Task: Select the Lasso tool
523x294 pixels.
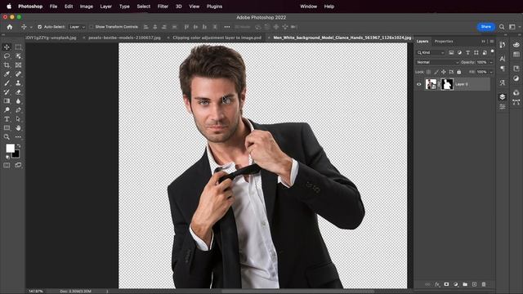Action: 7,56
